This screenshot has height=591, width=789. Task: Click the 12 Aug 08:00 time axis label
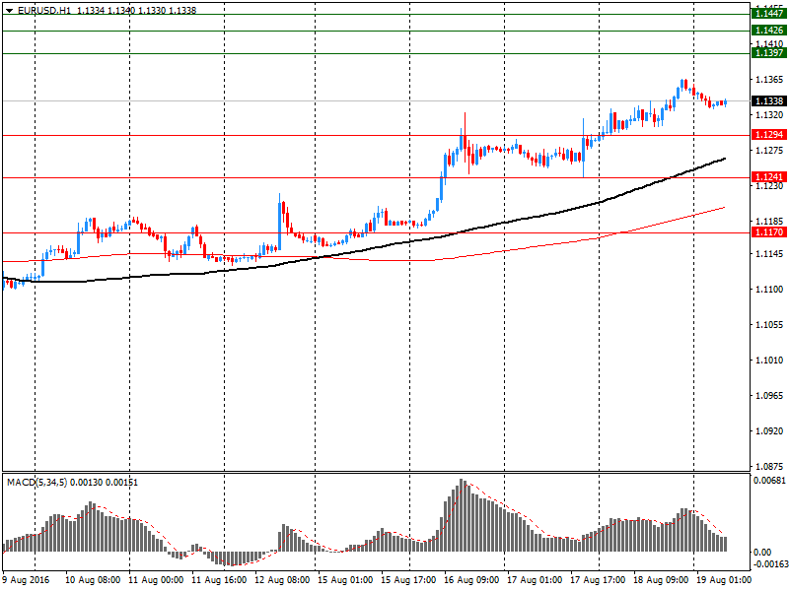pos(282,580)
